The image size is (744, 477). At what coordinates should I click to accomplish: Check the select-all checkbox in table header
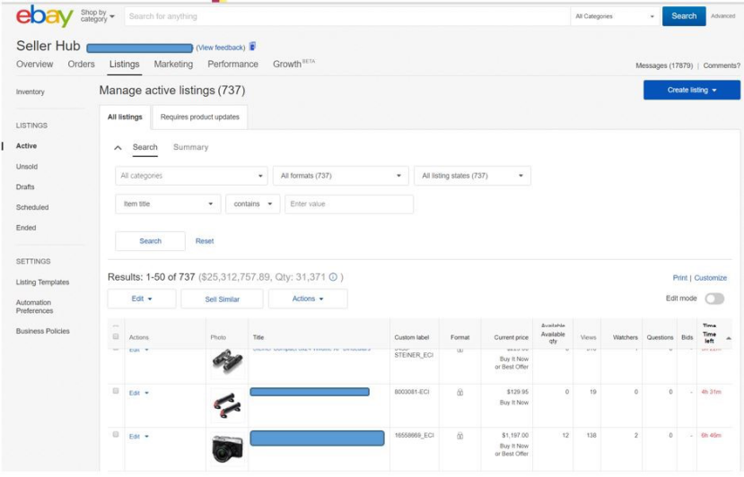tap(115, 337)
